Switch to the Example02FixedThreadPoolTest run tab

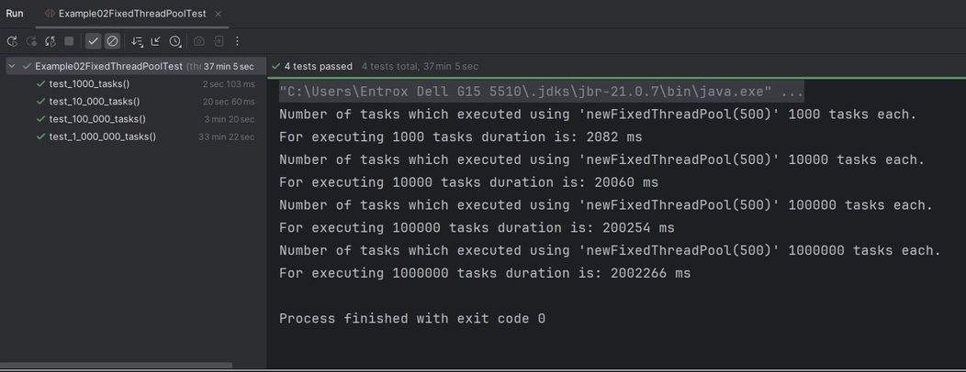tap(124, 14)
